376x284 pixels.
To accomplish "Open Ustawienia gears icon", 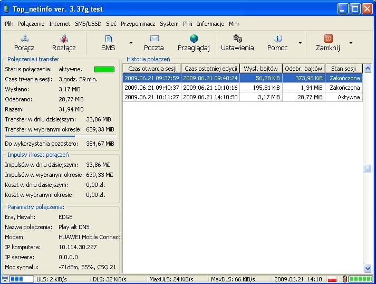I will coord(237,39).
